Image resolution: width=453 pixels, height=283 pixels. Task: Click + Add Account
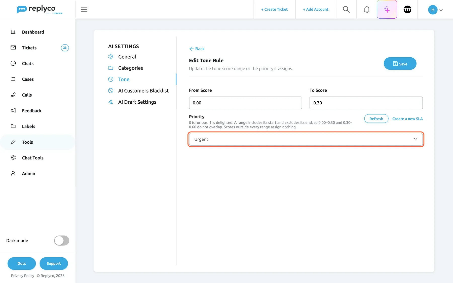click(316, 10)
